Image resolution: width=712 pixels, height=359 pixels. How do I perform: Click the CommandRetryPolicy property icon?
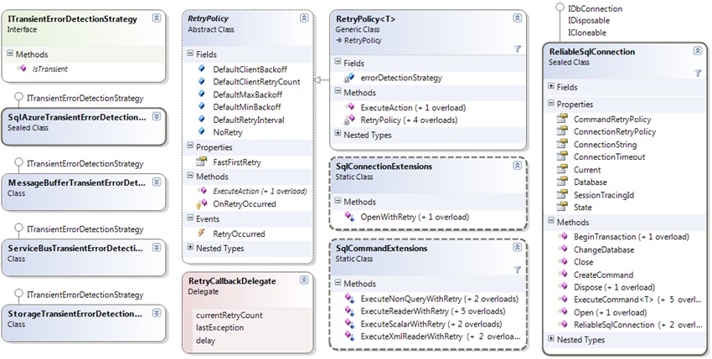(562, 119)
